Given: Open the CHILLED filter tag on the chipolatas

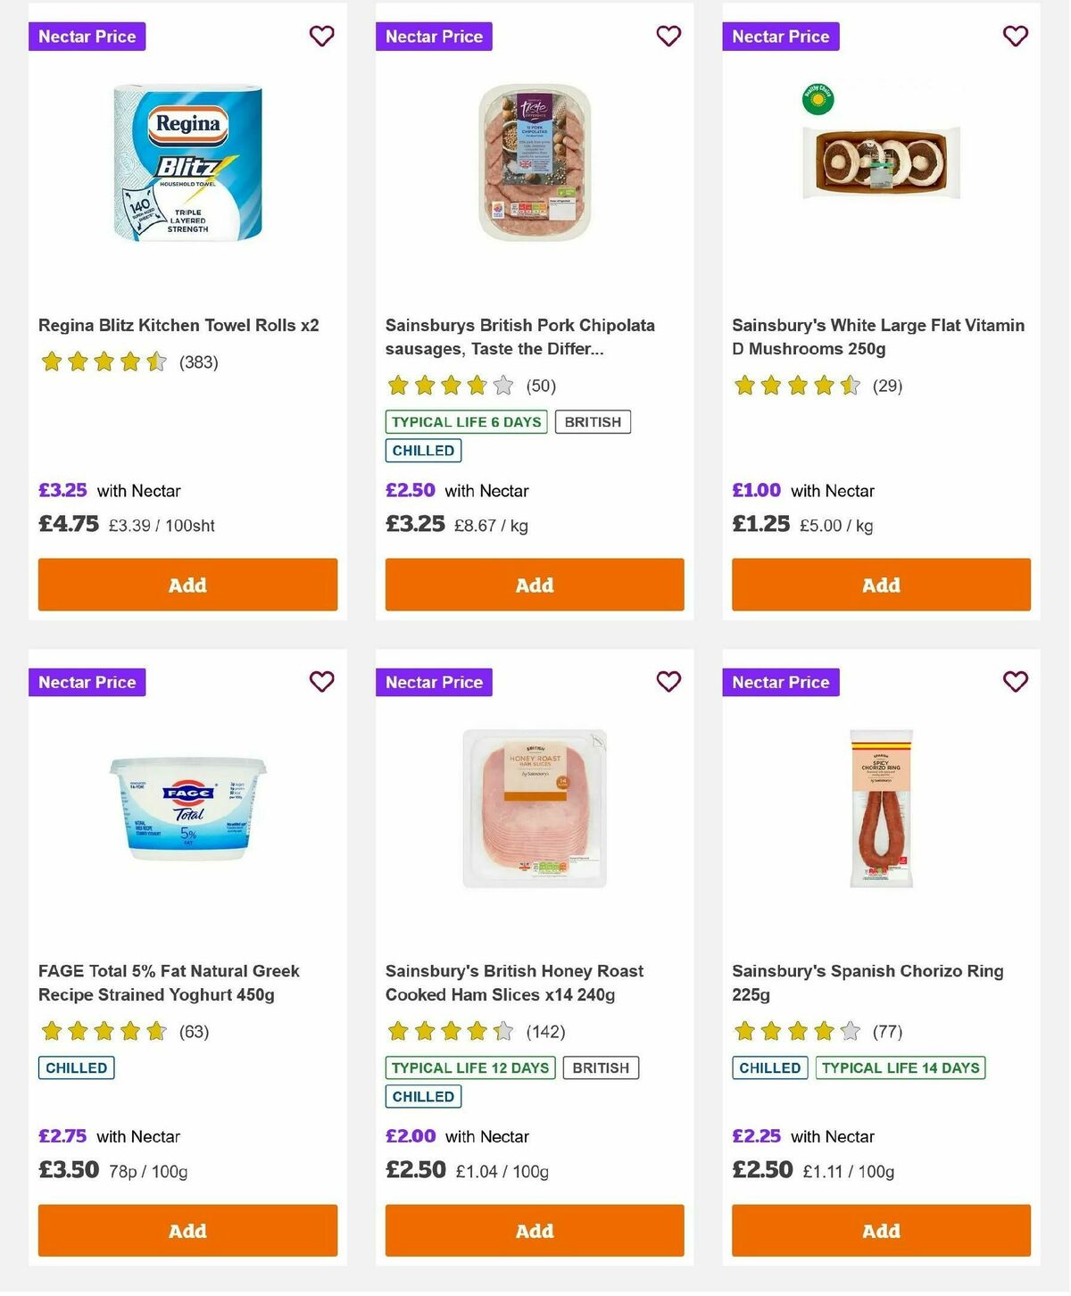Looking at the screenshot, I should pos(423,451).
